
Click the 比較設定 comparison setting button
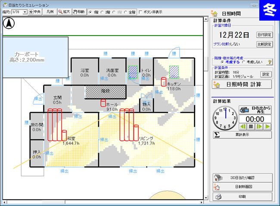264,44
